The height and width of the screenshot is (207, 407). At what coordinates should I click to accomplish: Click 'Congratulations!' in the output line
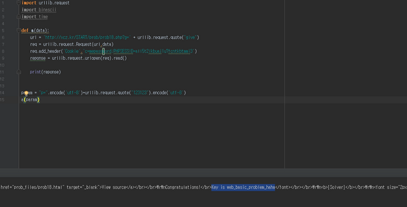[x=183, y=187]
